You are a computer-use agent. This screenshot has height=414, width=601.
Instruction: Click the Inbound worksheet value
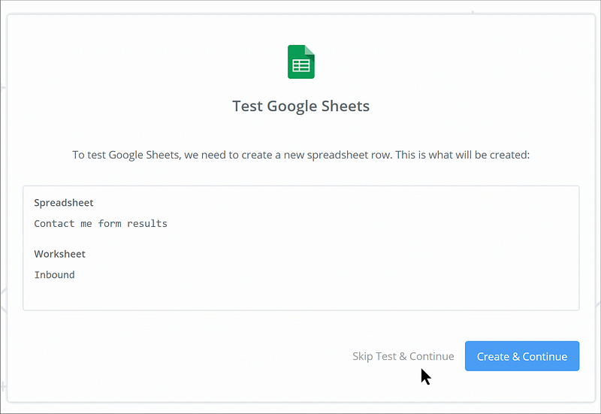click(55, 274)
